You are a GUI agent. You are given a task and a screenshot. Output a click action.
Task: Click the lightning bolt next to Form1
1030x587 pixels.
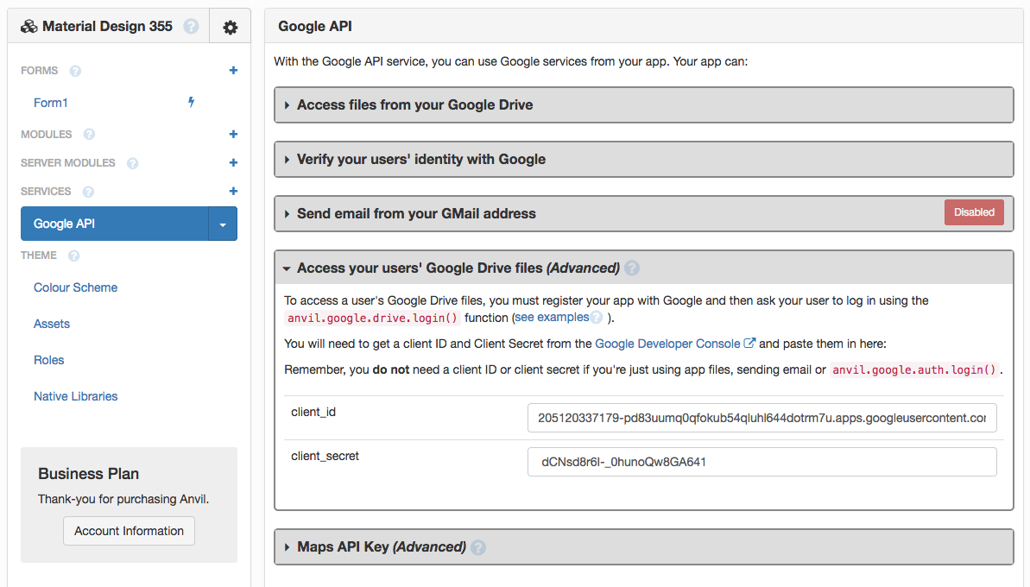(x=190, y=102)
